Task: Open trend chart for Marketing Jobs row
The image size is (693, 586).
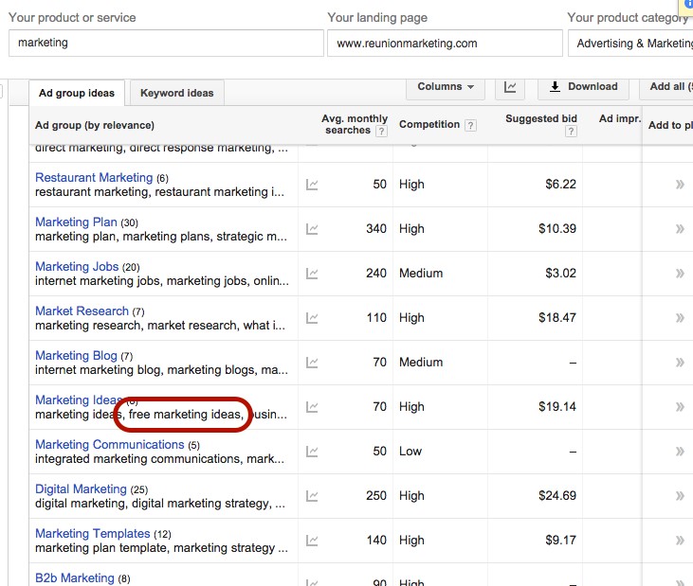Action: click(x=312, y=274)
